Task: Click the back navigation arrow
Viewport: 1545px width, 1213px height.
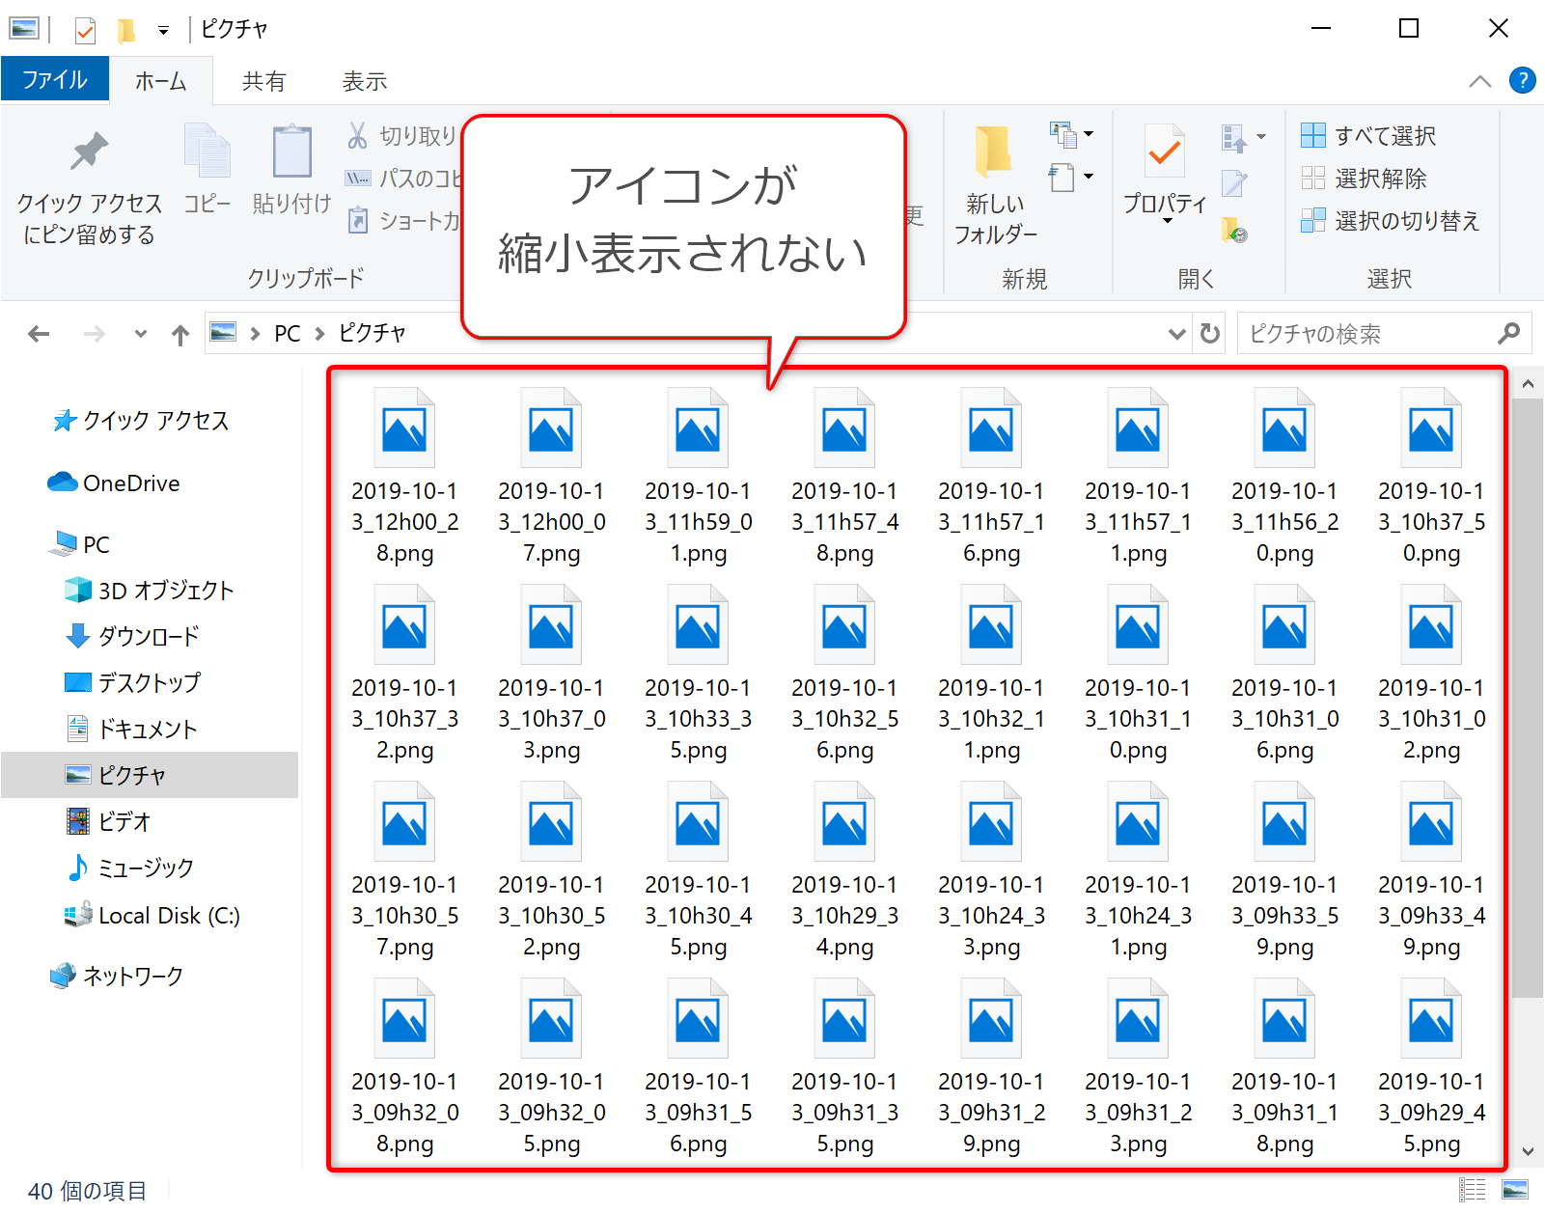Action: 39,335
